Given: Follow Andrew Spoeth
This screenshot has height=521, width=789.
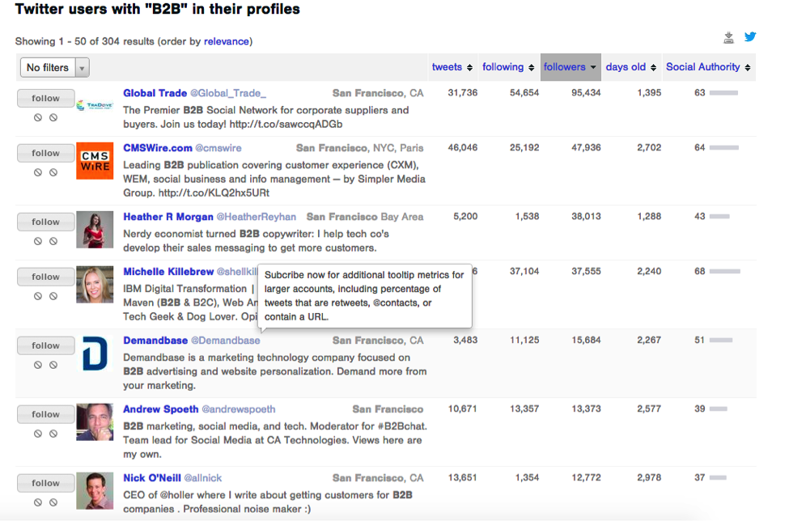Looking at the screenshot, I should click(46, 414).
